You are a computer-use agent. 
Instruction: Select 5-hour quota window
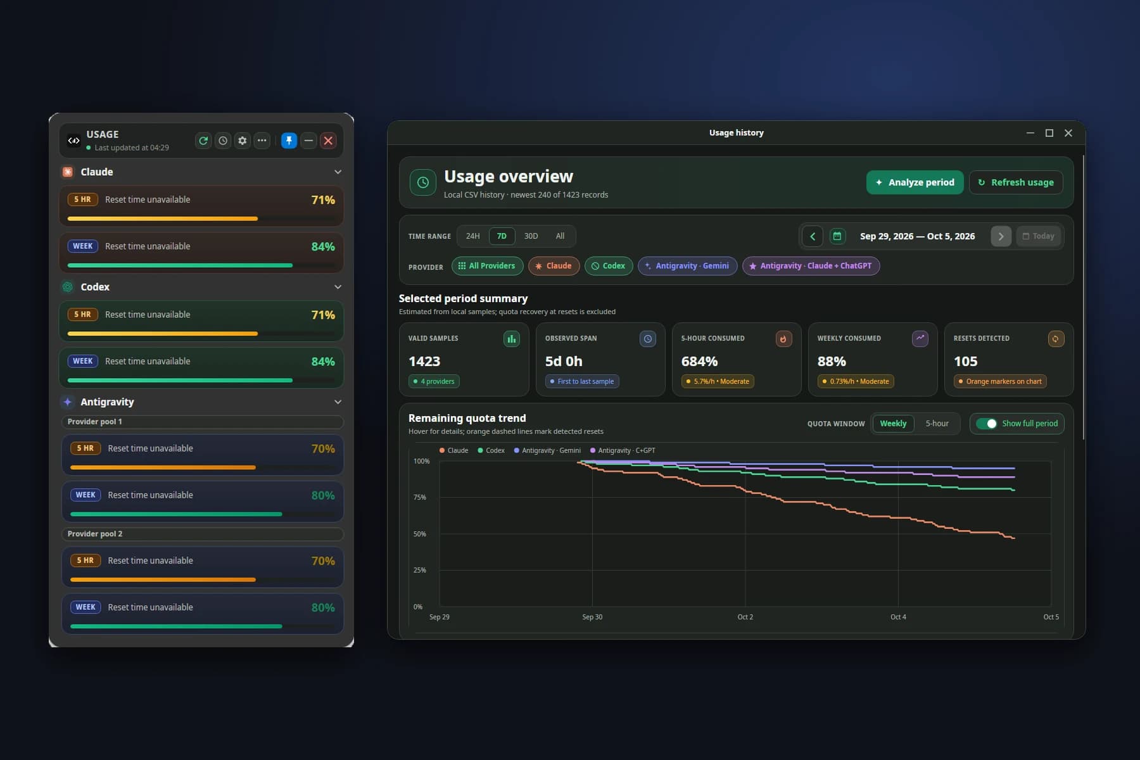(937, 424)
